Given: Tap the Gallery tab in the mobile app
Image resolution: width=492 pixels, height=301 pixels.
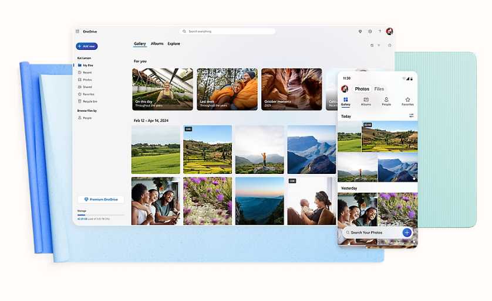Looking at the screenshot, I should [345, 101].
